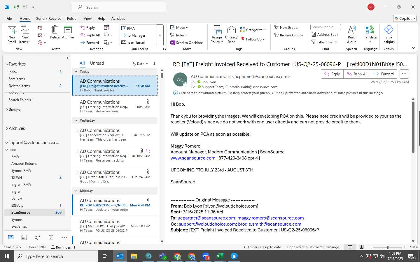Switch to Normal view in status bar
The image size is (420, 262).
pyautogui.click(x=350, y=247)
